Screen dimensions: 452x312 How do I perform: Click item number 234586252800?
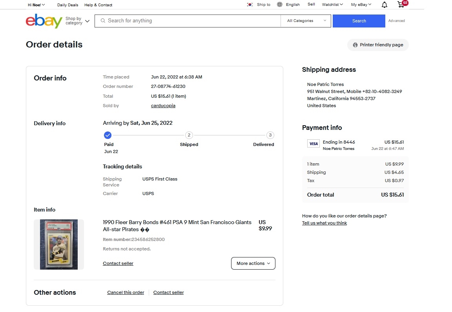click(148, 239)
